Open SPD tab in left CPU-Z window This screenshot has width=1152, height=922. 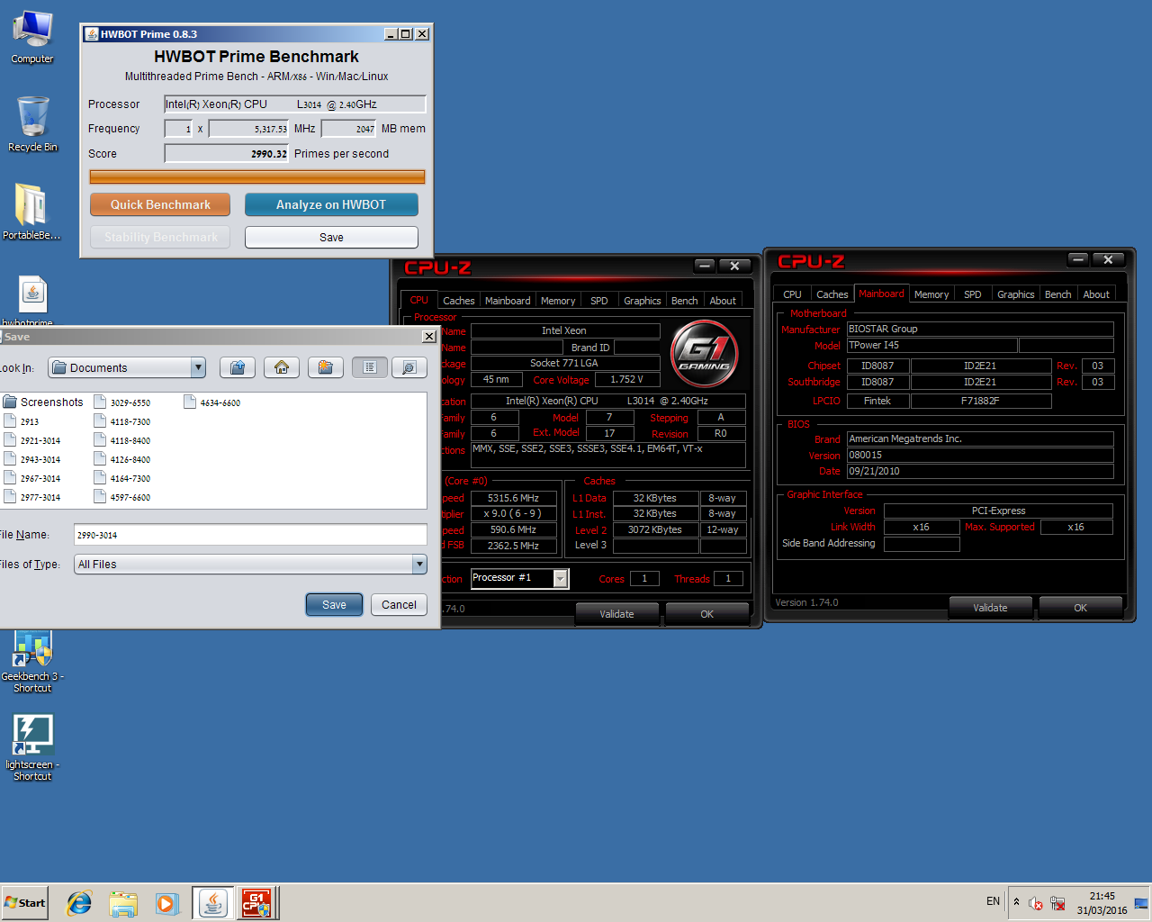(x=599, y=301)
